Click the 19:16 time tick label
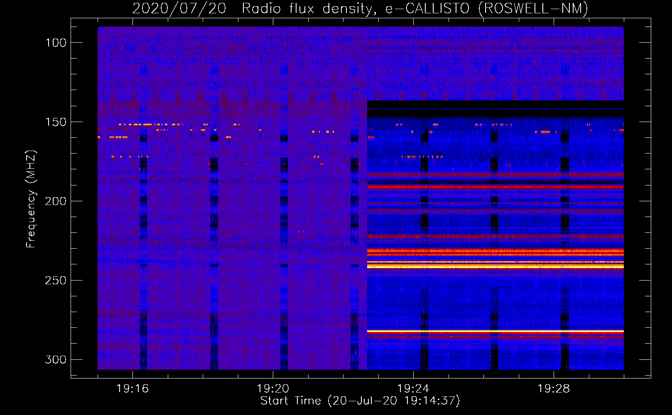 [x=132, y=389]
